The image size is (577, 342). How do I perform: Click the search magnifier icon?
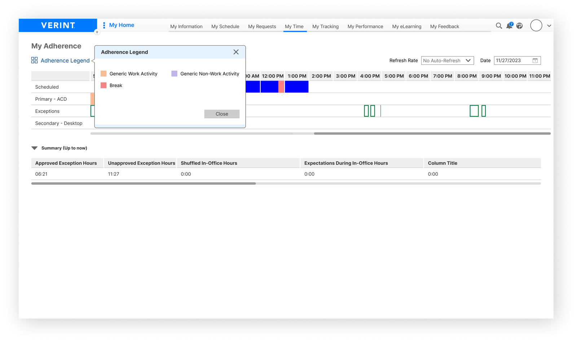499,26
